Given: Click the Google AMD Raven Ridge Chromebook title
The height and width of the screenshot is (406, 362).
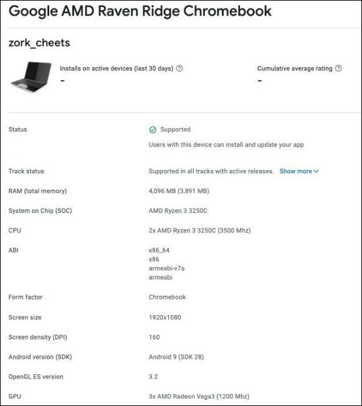Looking at the screenshot, I should click(140, 11).
